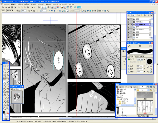This screenshot has height=123, width=158.
Task: Click the rotation angle field showing 0
Action: (x=44, y=11)
